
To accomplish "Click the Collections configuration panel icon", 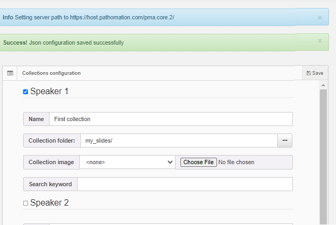I will [x=10, y=73].
